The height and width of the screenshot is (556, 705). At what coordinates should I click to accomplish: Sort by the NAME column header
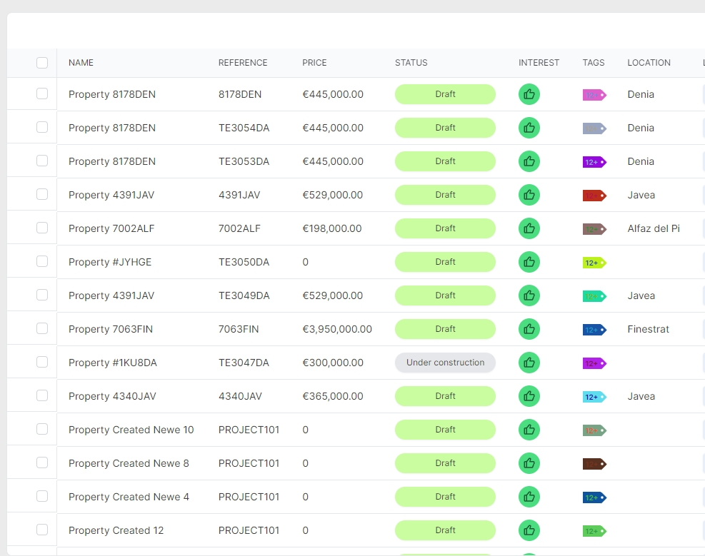(81, 63)
